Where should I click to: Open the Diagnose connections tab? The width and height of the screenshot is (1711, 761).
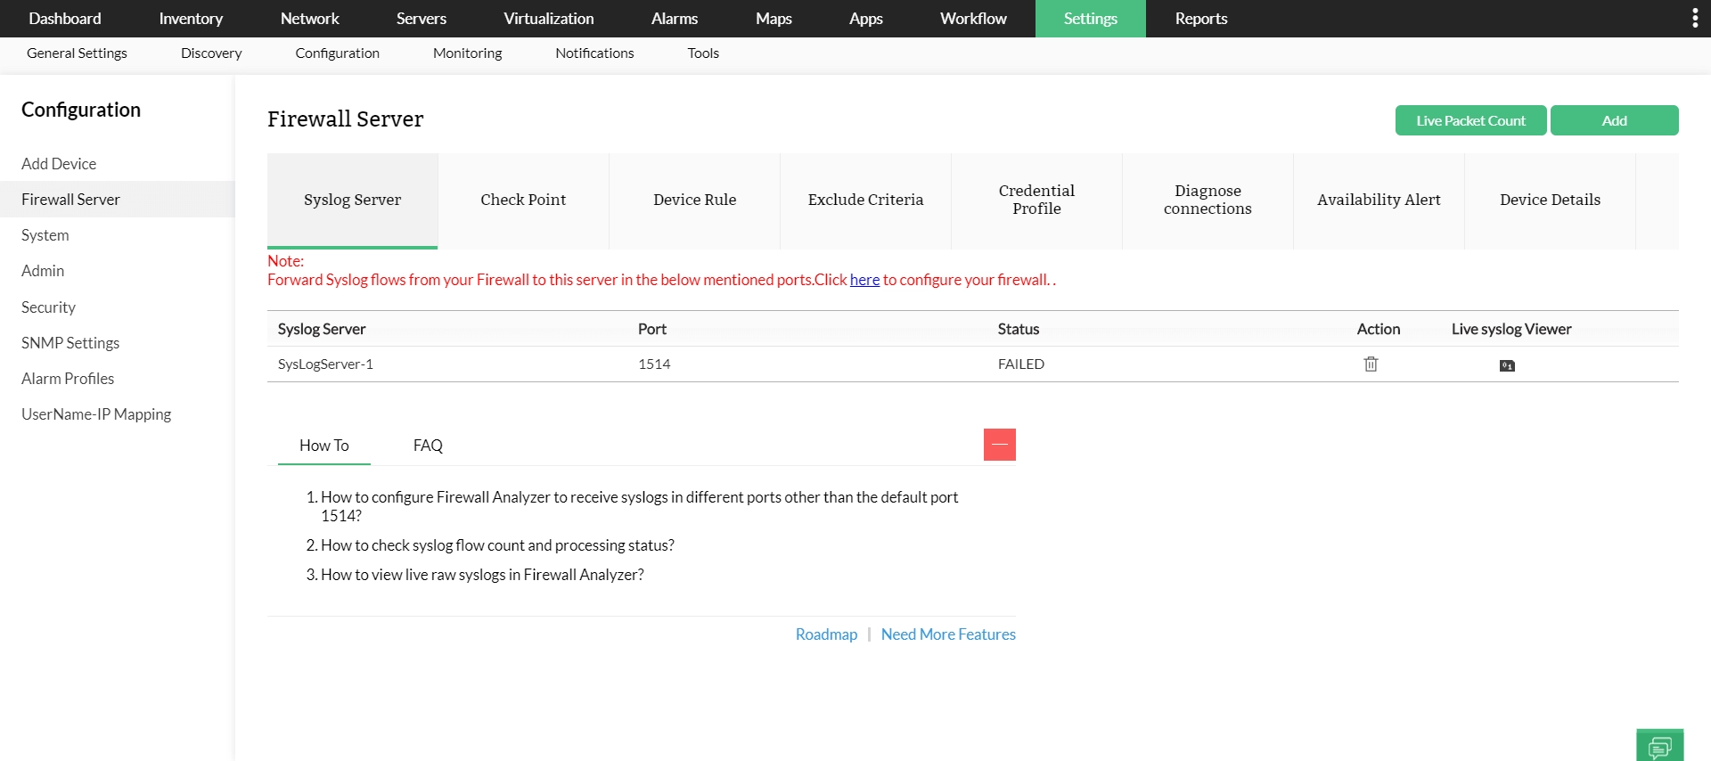(x=1208, y=200)
